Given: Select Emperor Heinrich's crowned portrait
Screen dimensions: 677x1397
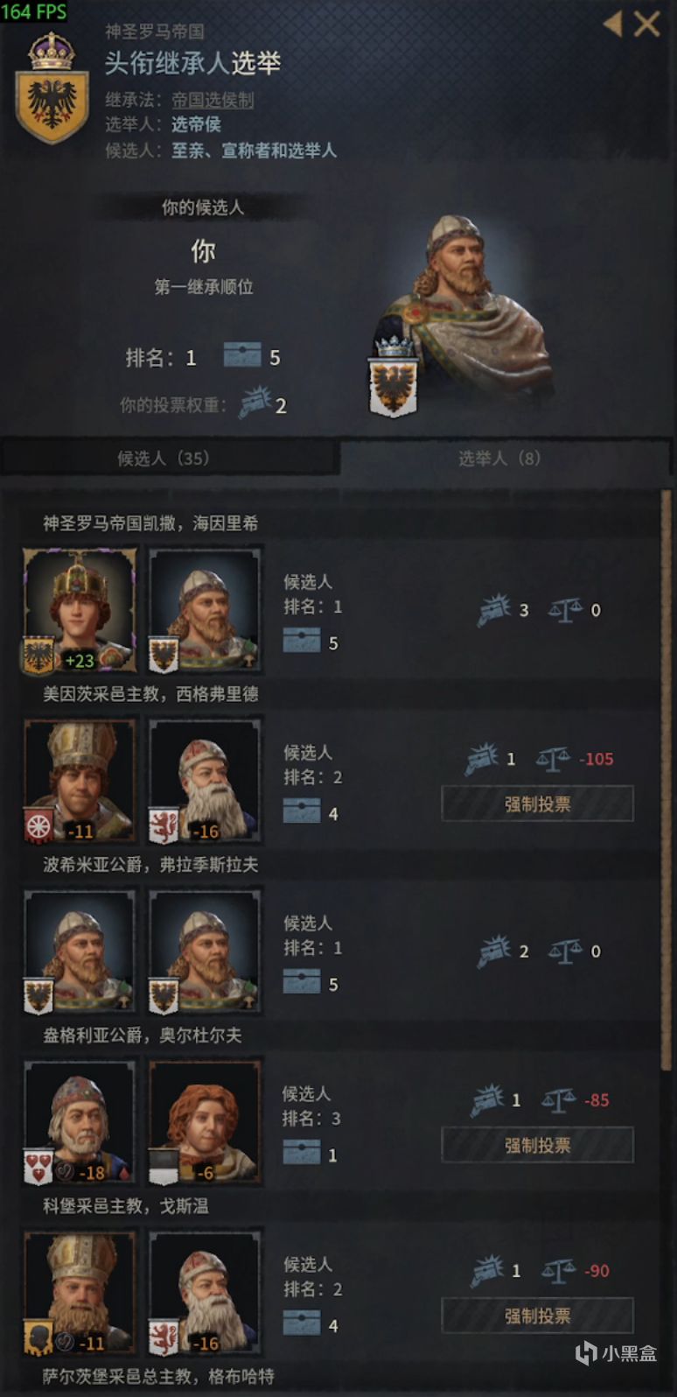Looking at the screenshot, I should point(80,610).
